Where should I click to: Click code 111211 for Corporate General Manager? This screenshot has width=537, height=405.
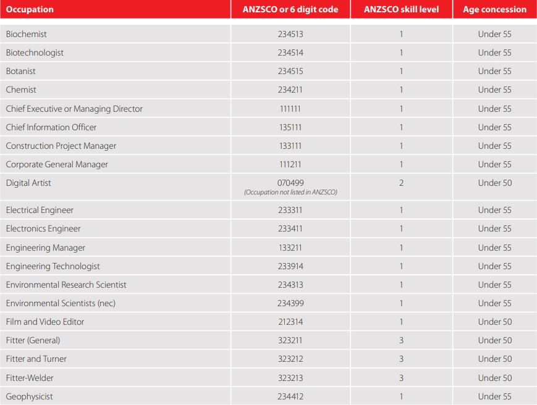click(x=290, y=164)
